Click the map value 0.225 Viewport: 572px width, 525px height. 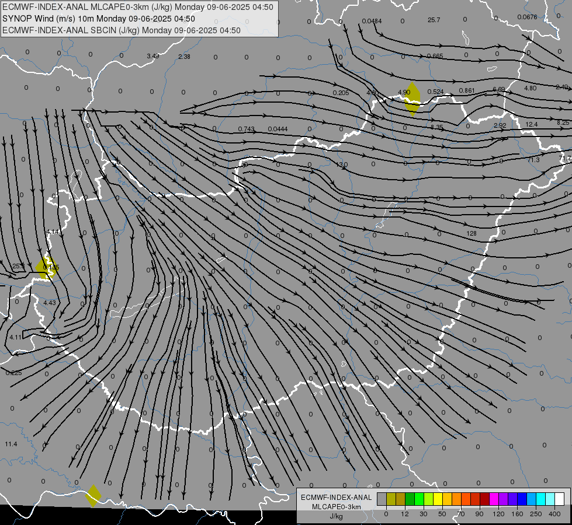tap(14, 373)
